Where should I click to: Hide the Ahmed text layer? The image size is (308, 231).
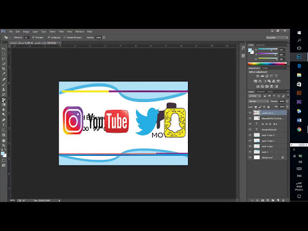click(250, 130)
